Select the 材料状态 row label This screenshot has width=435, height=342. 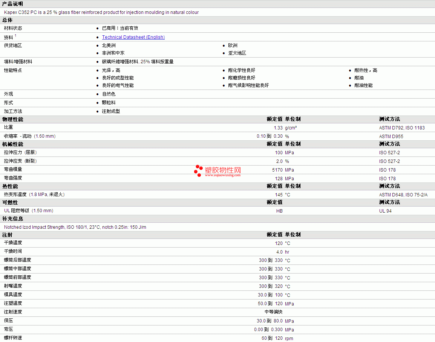click(13, 28)
